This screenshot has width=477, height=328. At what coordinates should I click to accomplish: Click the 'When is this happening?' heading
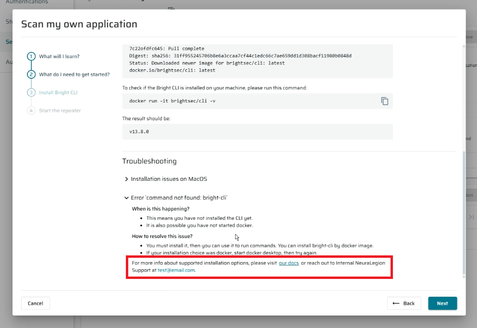pyautogui.click(x=160, y=209)
